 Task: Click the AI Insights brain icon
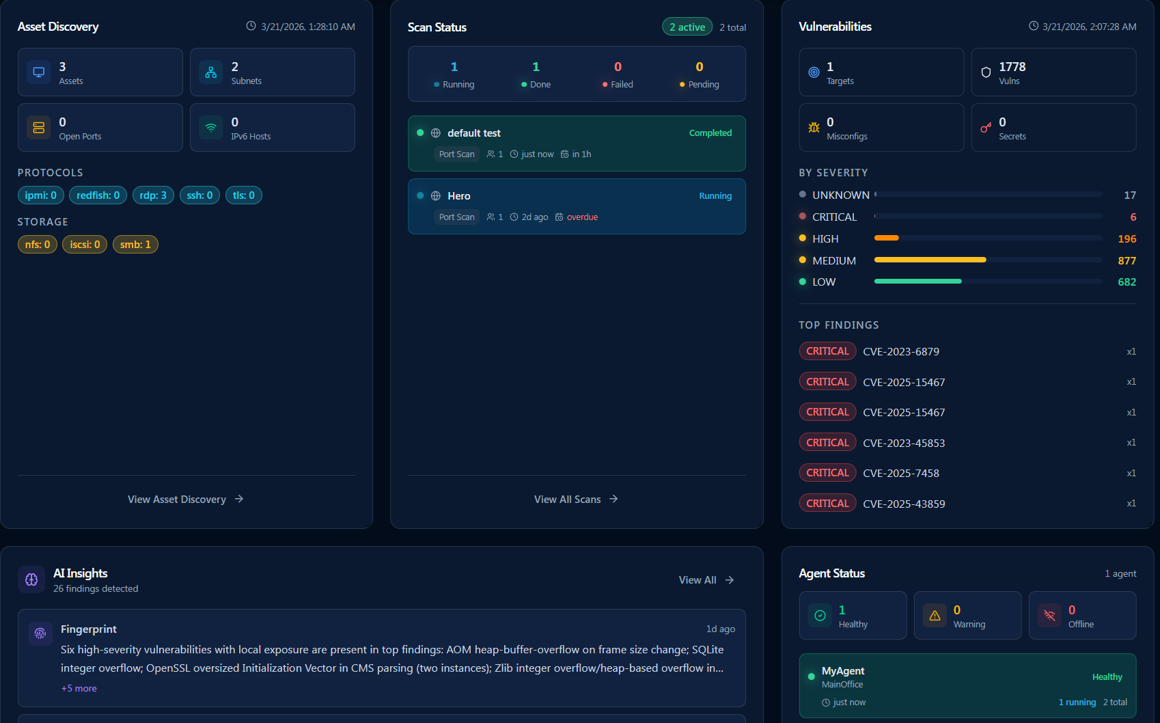pyautogui.click(x=31, y=579)
